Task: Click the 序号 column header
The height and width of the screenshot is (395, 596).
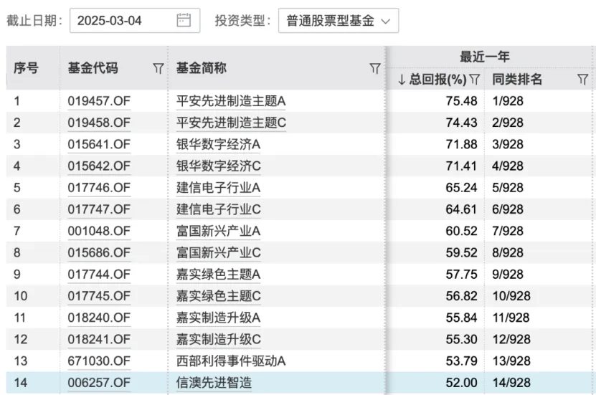Action: pyautogui.click(x=26, y=68)
